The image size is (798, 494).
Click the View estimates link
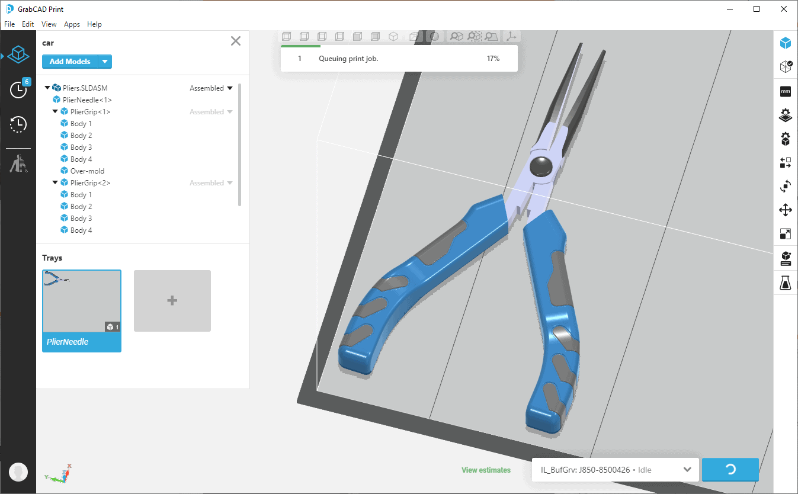click(486, 470)
